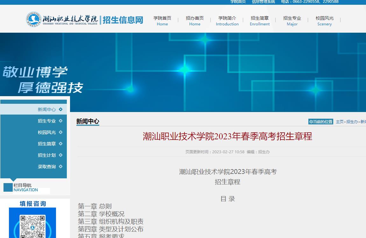Image resolution: width=366 pixels, height=238 pixels.
Task: Click the 页面更新时间 2023-02-27 line
Action: [x=227, y=152]
